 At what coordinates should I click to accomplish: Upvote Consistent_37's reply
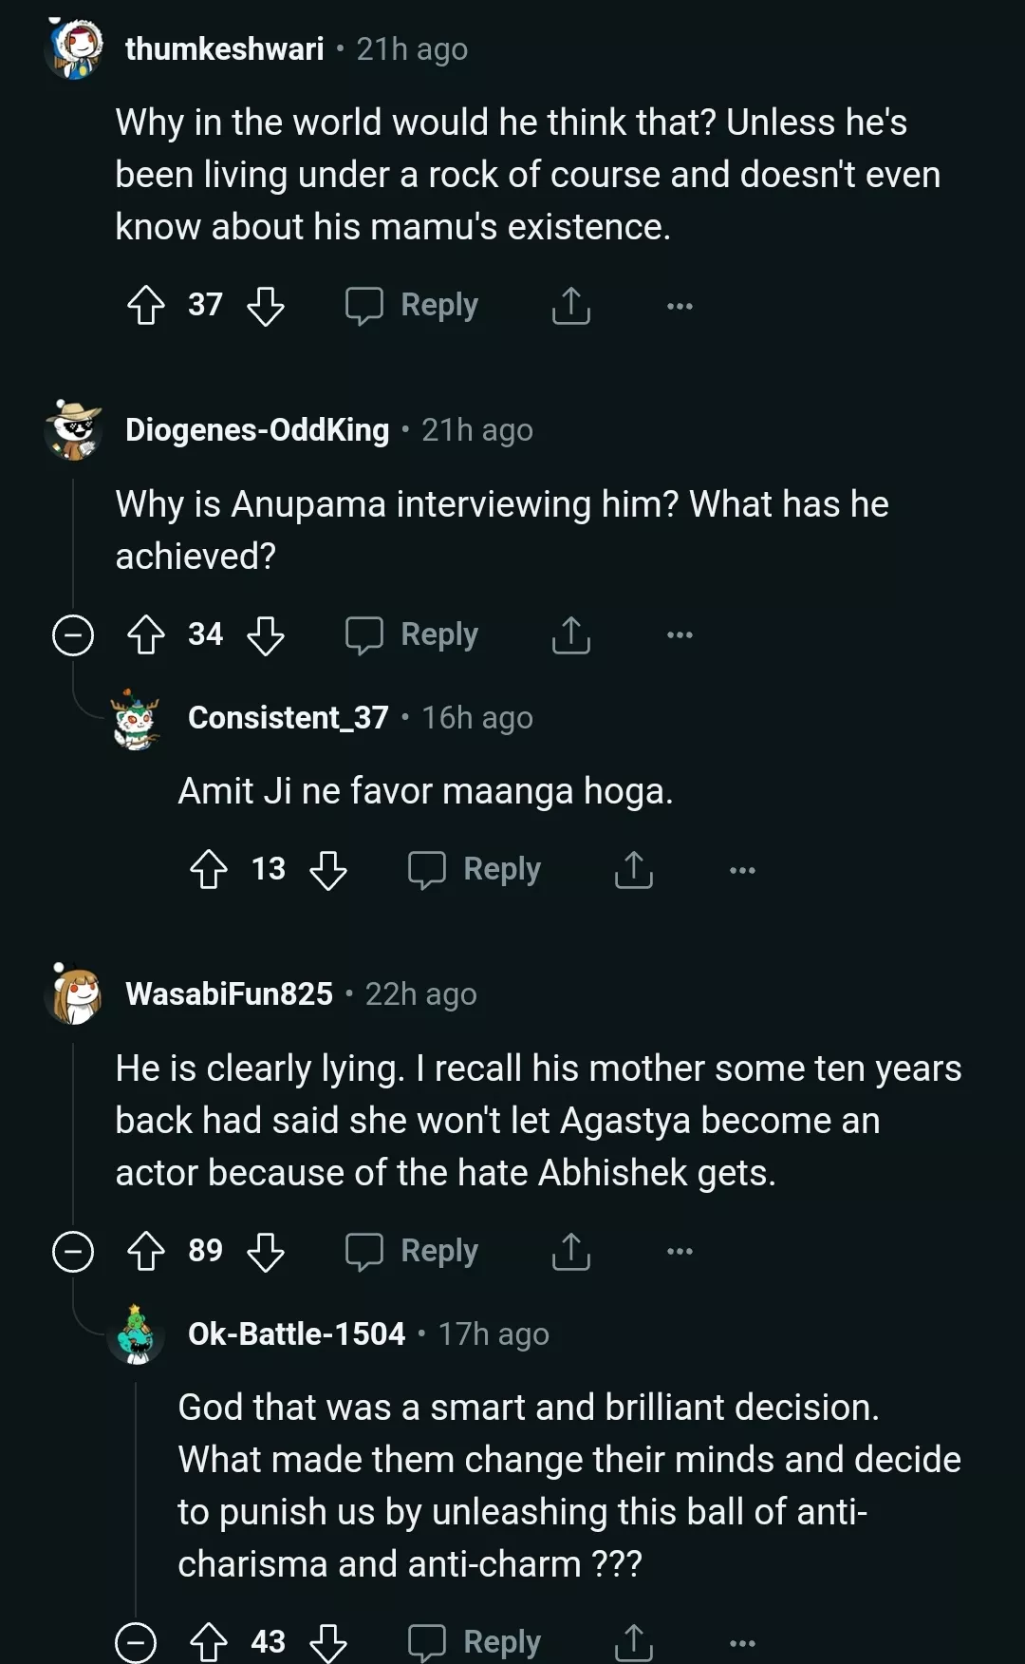pyautogui.click(x=209, y=869)
